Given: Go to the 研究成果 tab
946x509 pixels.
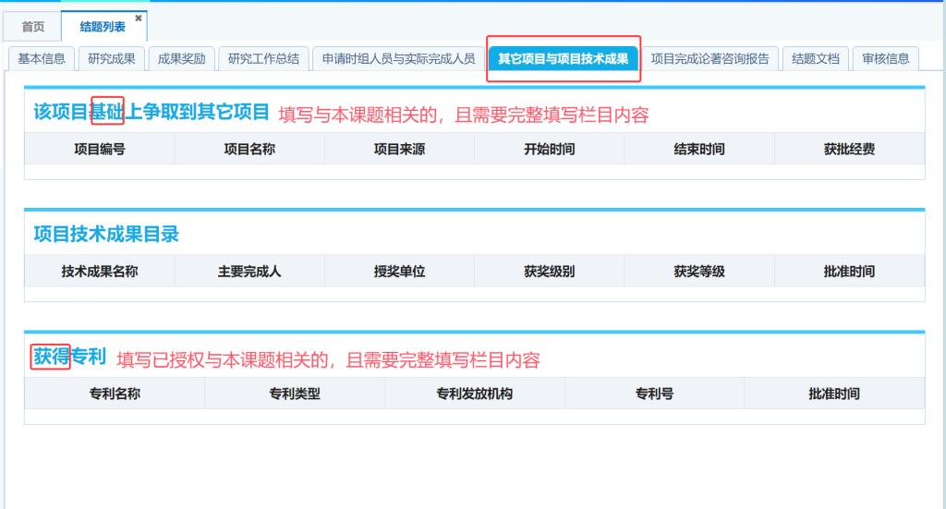Looking at the screenshot, I should point(112,58).
